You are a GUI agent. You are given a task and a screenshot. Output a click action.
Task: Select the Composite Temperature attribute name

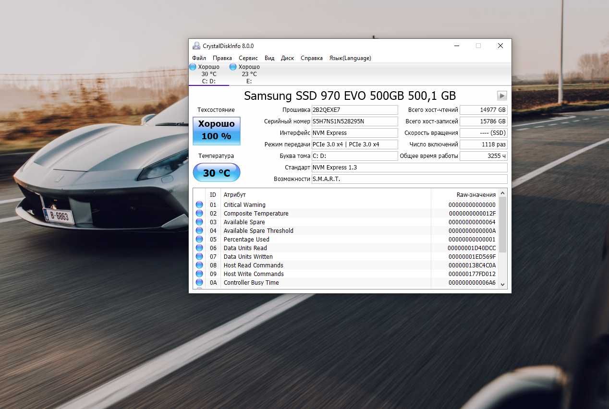click(x=256, y=214)
